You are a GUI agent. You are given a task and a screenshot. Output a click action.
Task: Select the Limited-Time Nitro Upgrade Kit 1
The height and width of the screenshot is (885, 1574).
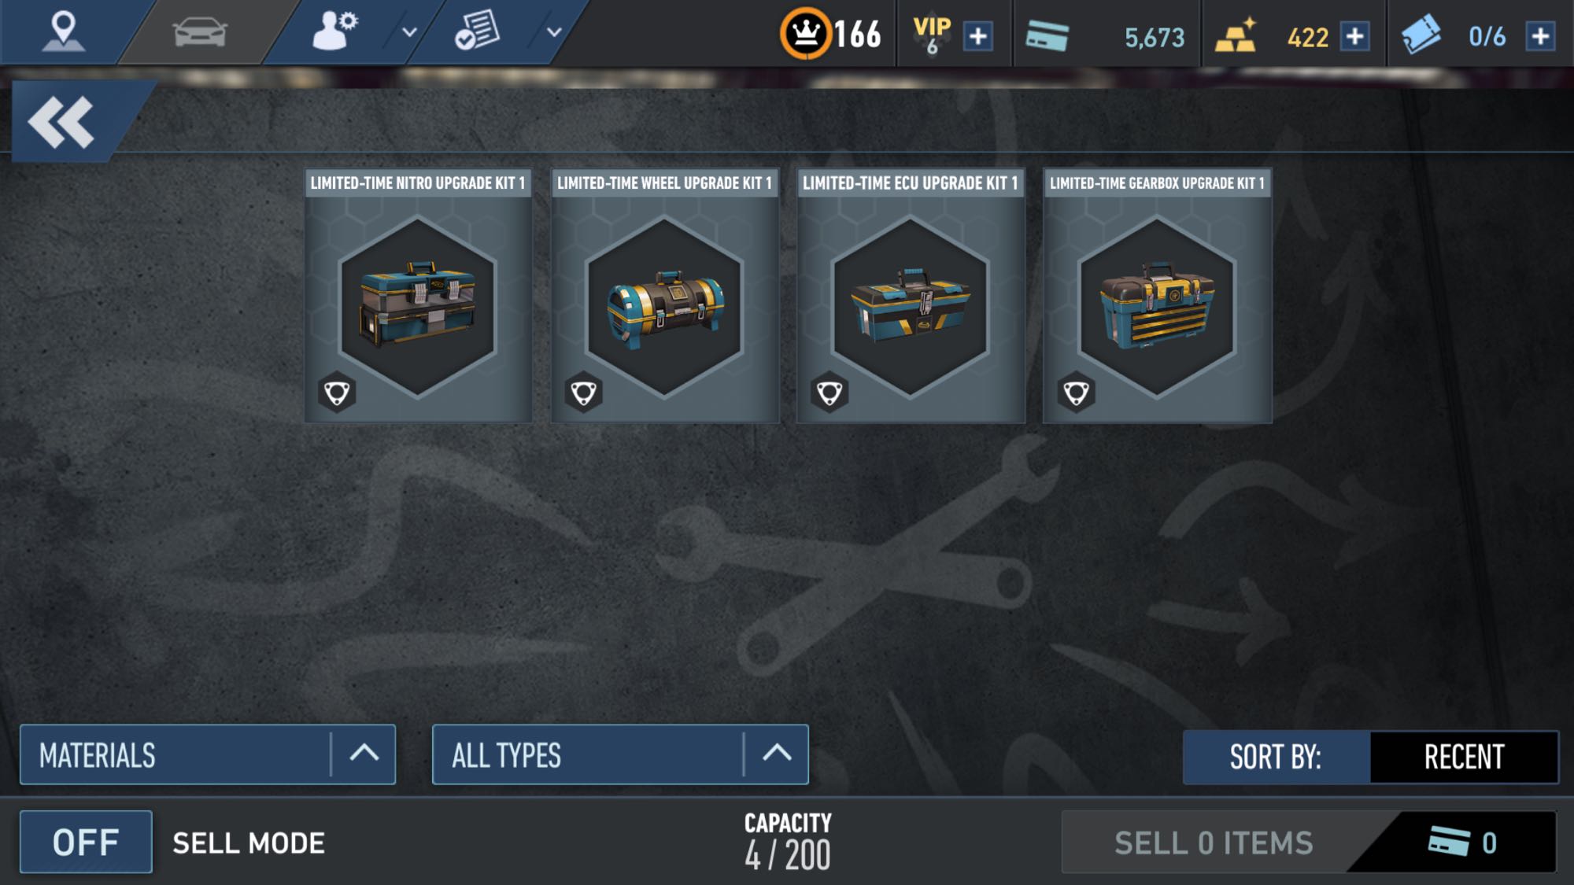click(419, 296)
